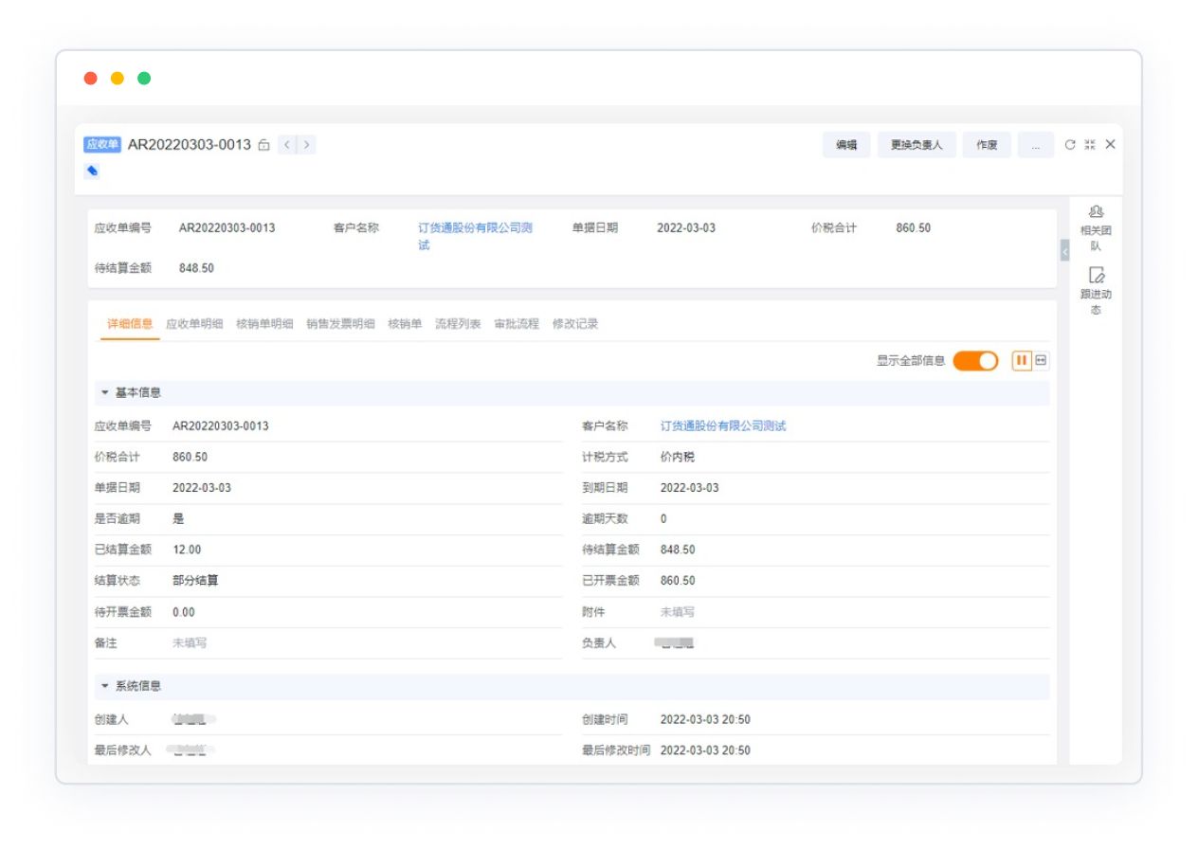The width and height of the screenshot is (1198, 849).
Task: Click the red macOS window dot
Action: (91, 79)
